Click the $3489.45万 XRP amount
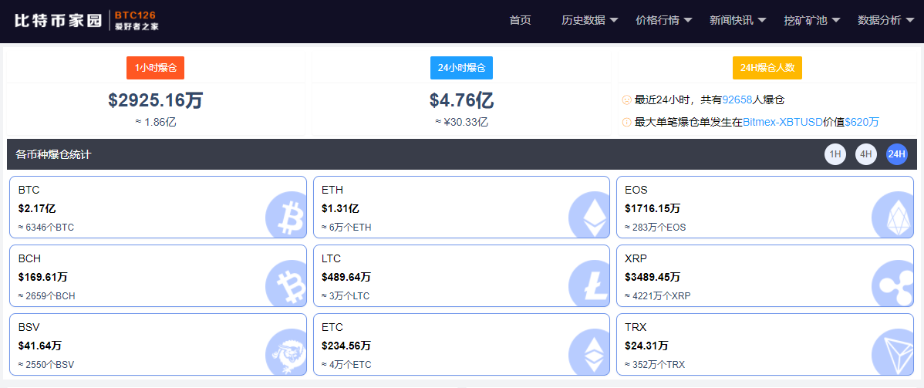Screen dimensions: 924x388 click(653, 277)
